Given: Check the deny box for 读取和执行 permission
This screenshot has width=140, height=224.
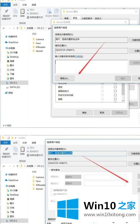Looking at the screenshot, I should pos(115,91).
